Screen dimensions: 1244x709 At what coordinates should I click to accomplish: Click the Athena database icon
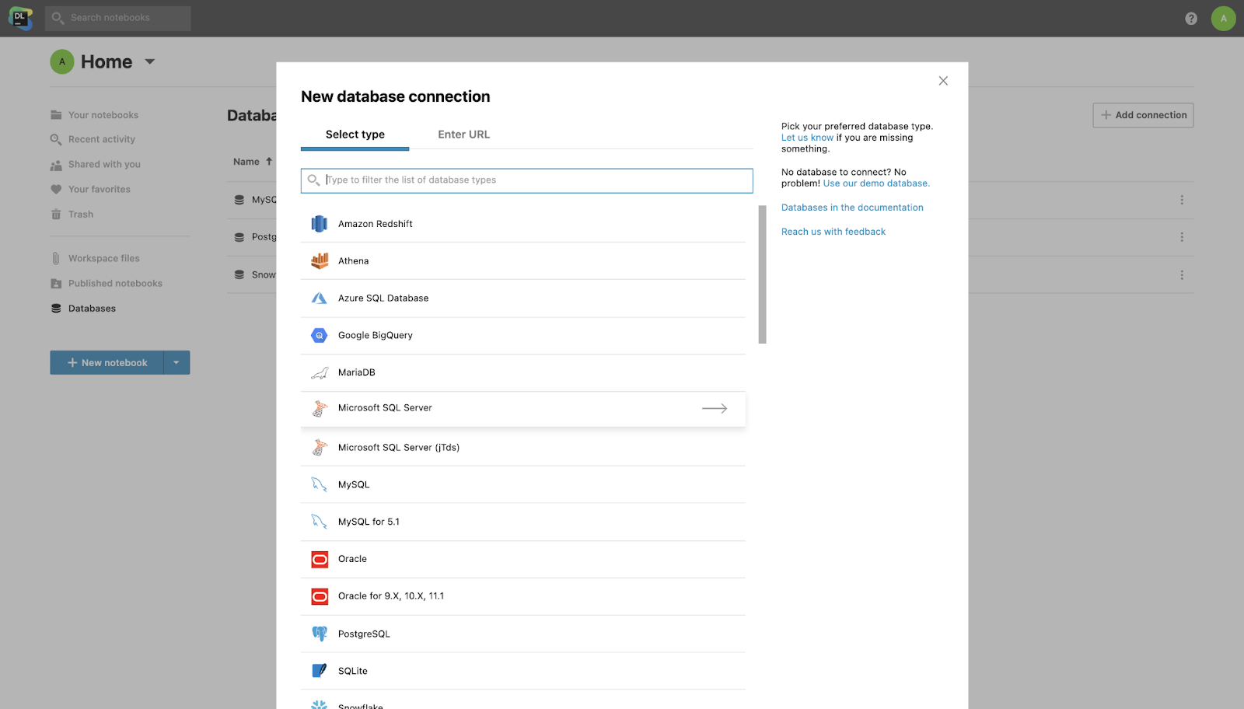coord(319,261)
